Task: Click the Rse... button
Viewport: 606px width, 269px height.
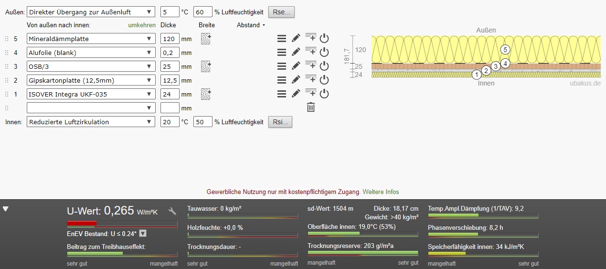Action: point(281,11)
